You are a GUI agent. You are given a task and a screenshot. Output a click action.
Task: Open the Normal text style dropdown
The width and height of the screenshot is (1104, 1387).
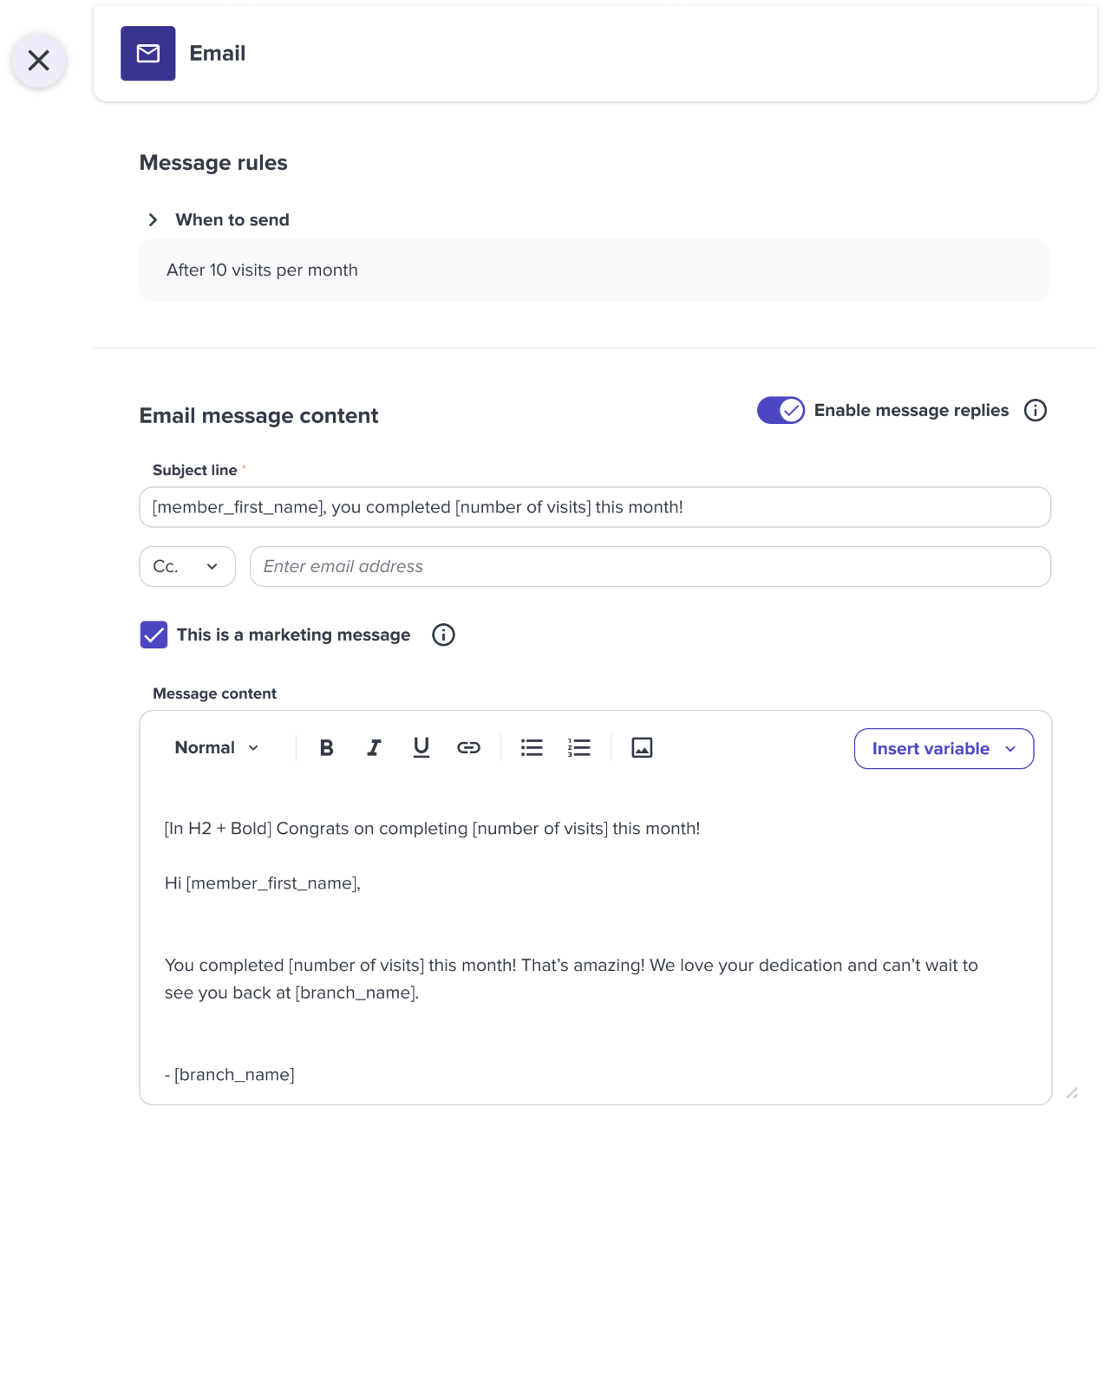tap(217, 747)
